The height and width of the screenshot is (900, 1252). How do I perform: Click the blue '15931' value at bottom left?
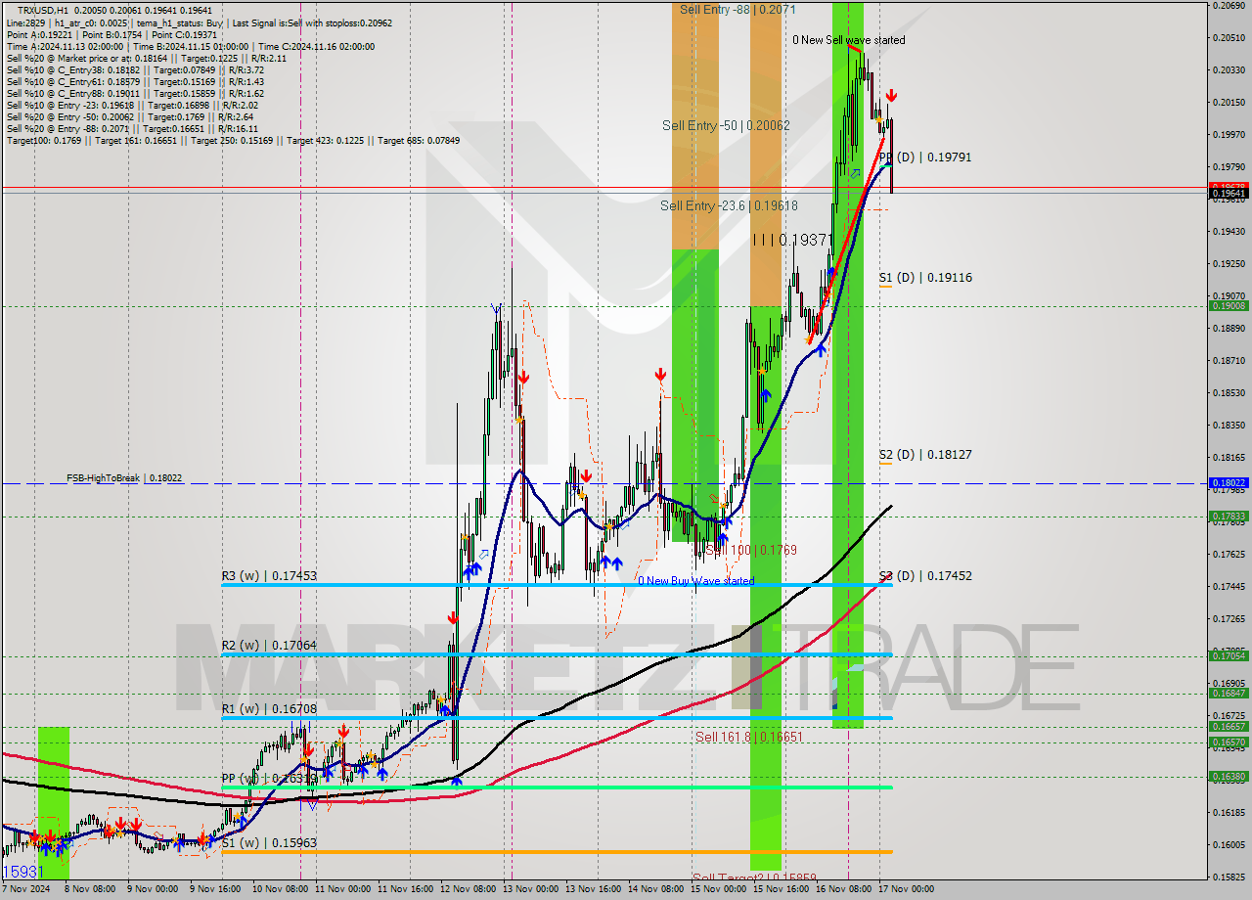pos(22,871)
